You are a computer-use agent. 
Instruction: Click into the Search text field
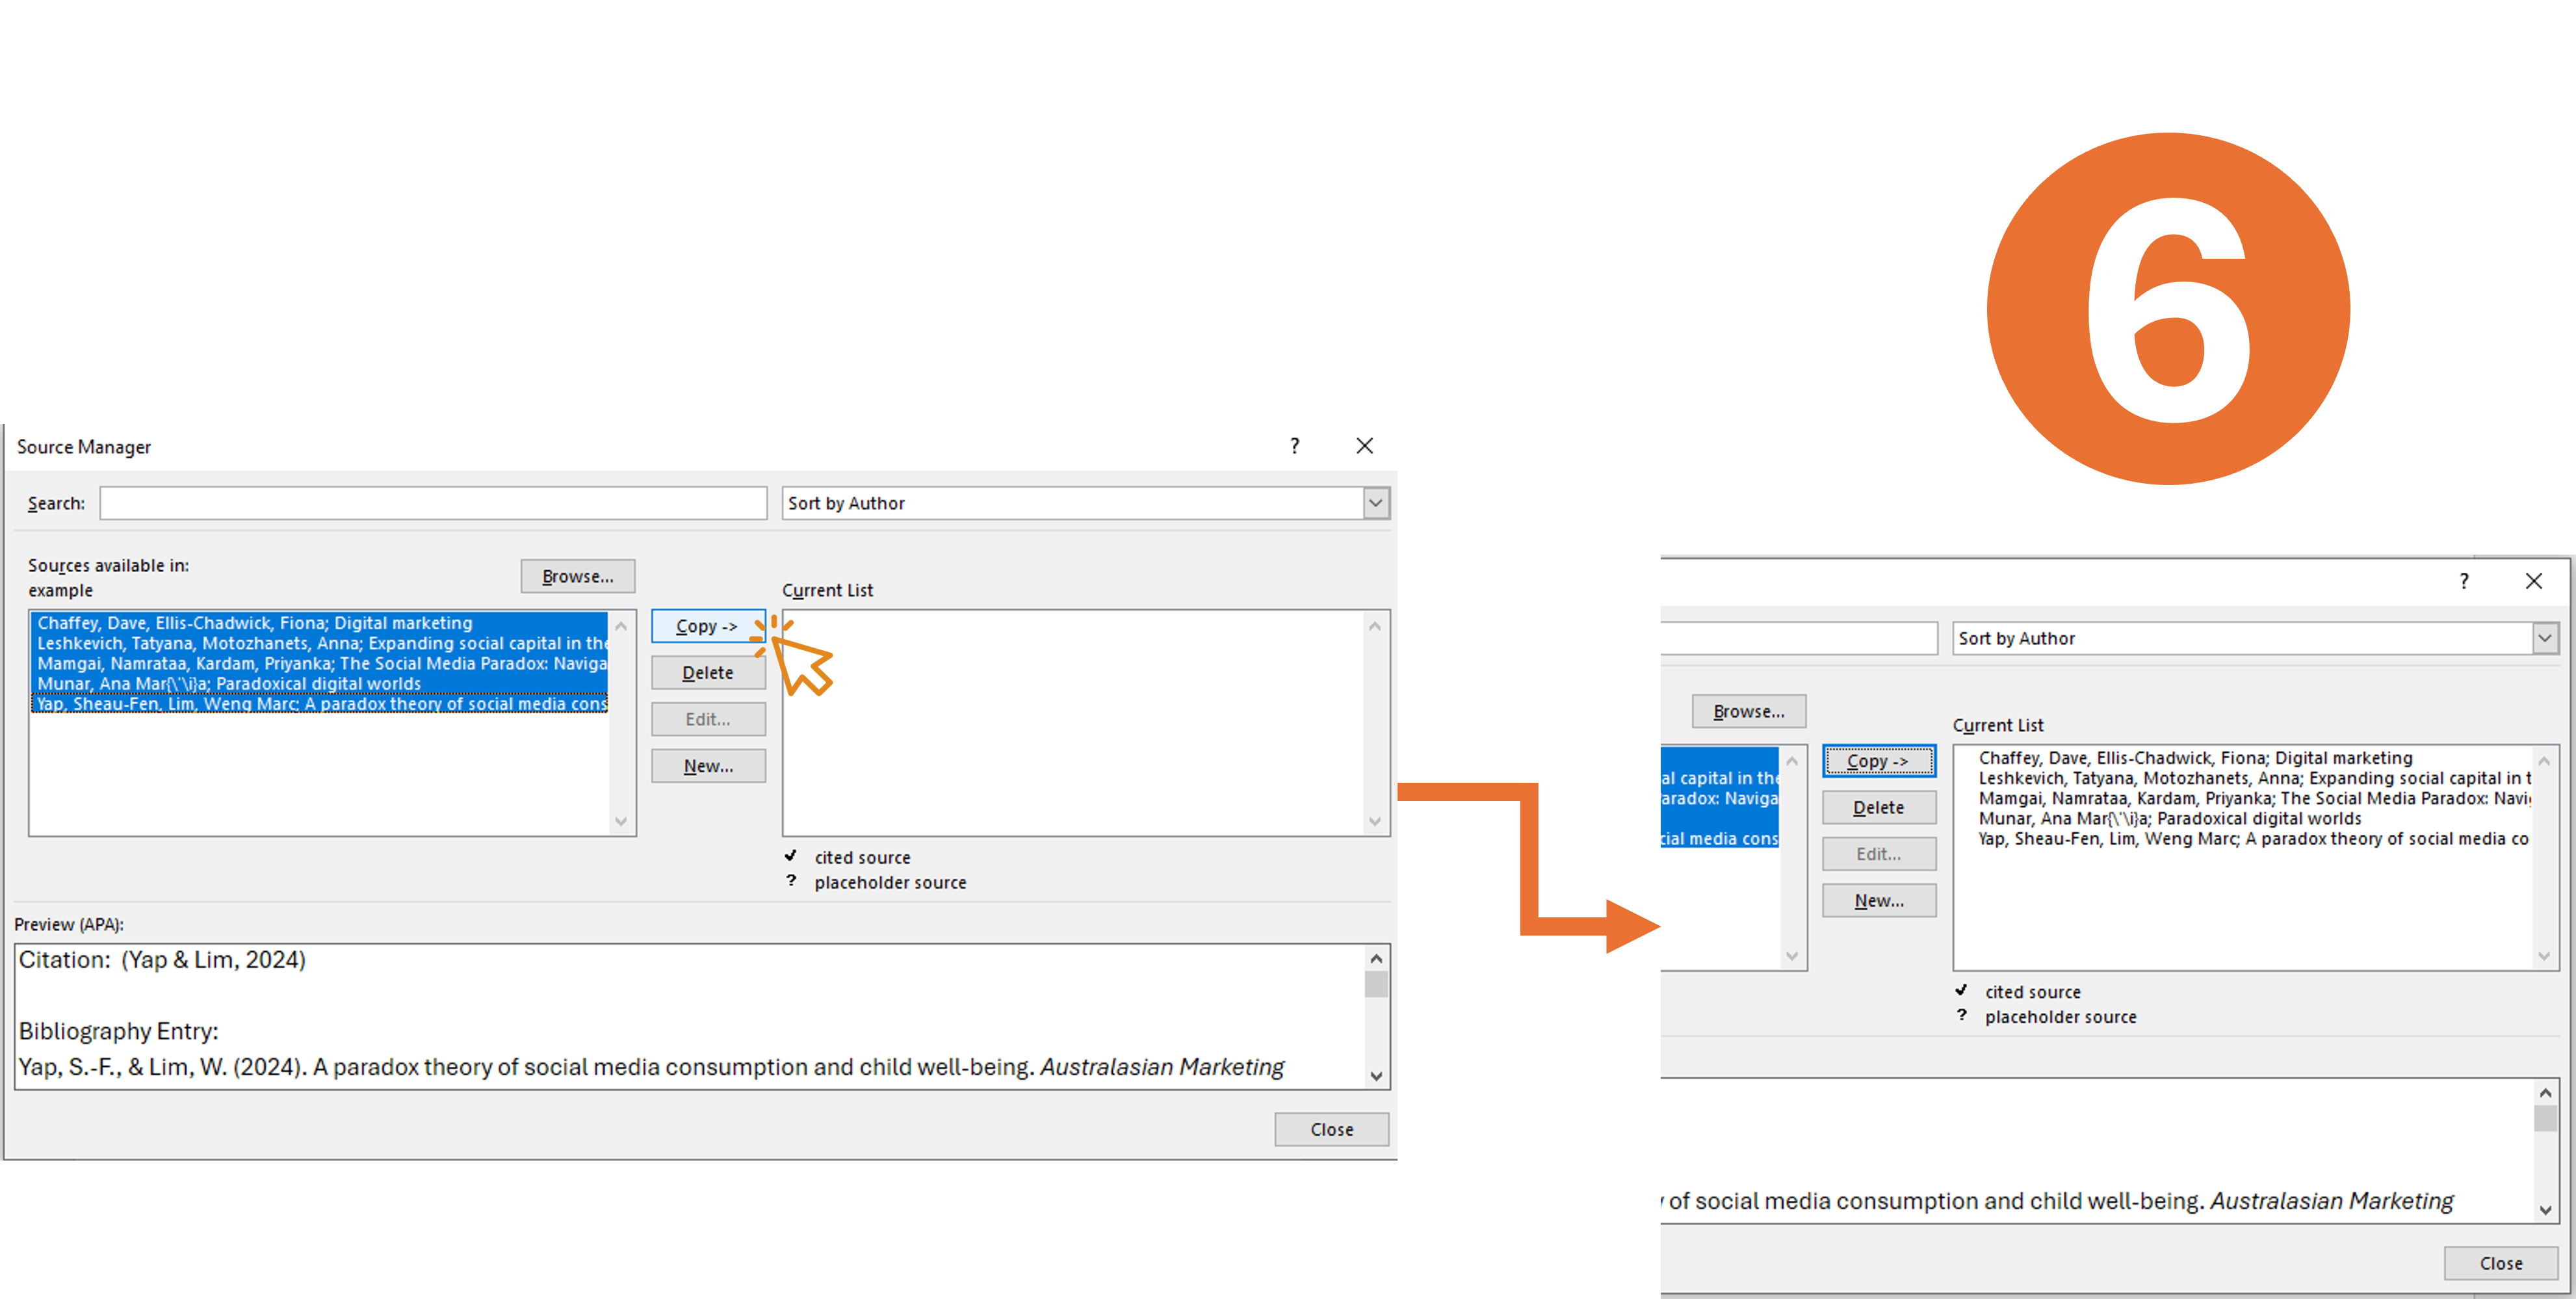point(433,503)
